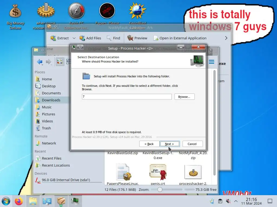
Task: Expand the Extract dropdown arrow in Ark
Action: (74, 38)
